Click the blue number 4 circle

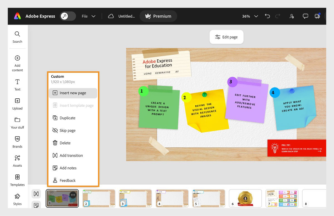[x=274, y=93]
